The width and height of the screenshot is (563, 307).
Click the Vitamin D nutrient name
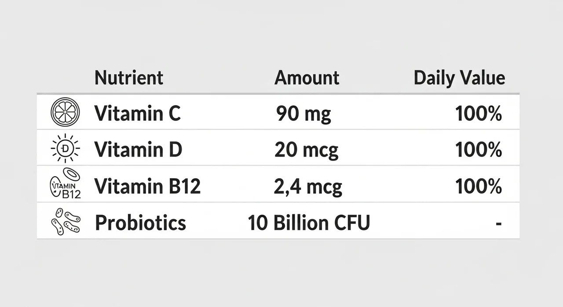click(138, 150)
